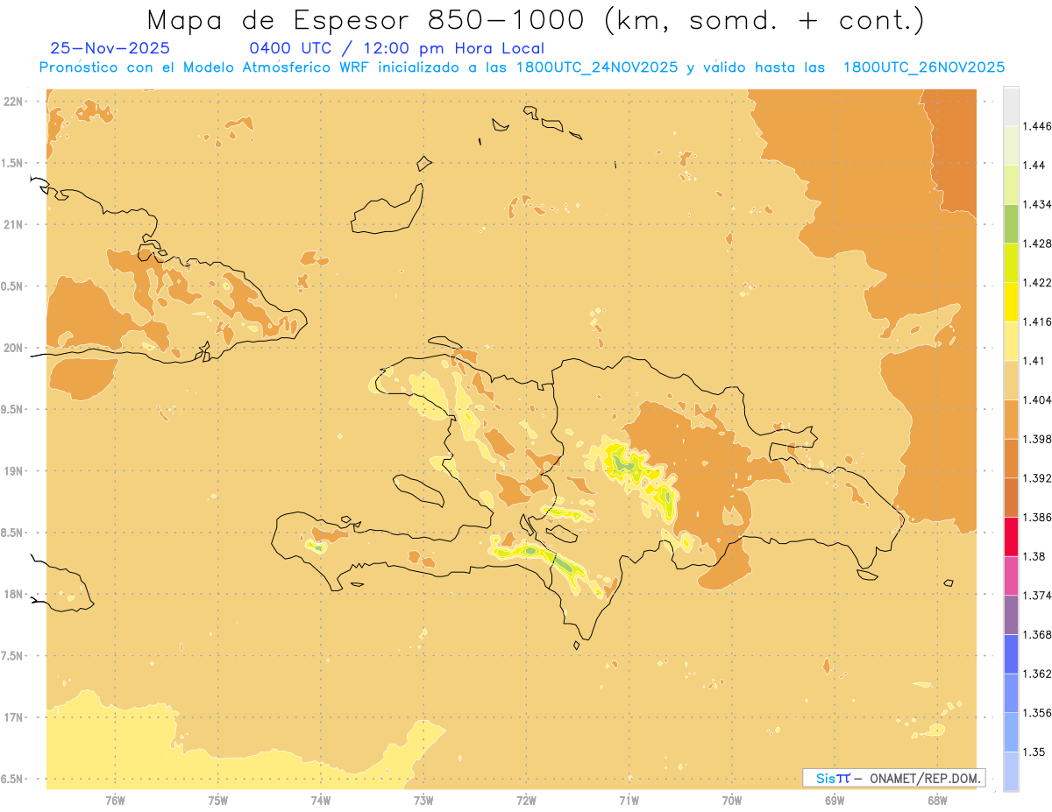Pick the tan legend swatch between 1.404 and 1.41
Image resolution: width=1052 pixels, height=812 pixels.
(1011, 380)
